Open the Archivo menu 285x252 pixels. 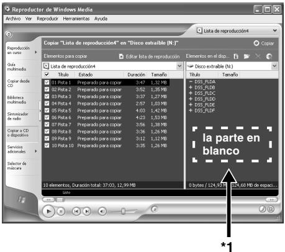pos(13,19)
